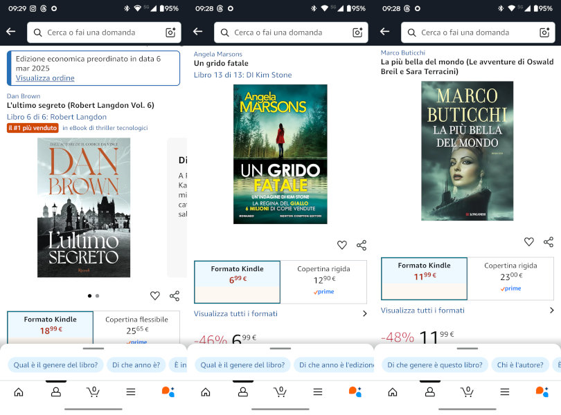
Task: Share La più bella del mondo
Action: [549, 241]
